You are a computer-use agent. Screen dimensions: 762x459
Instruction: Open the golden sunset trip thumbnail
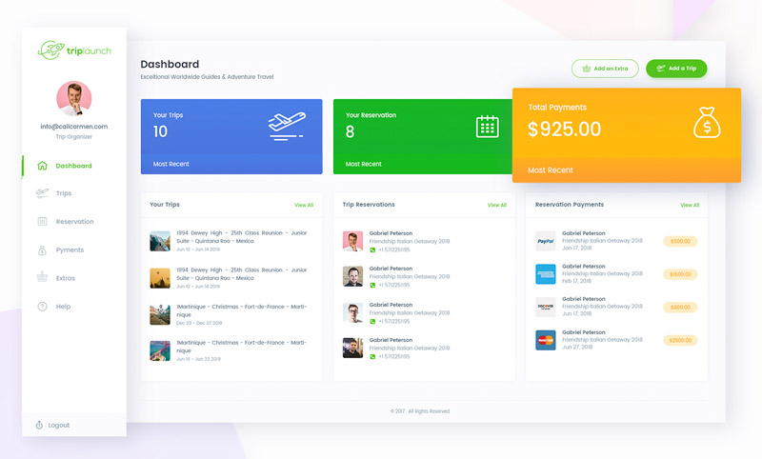pyautogui.click(x=160, y=278)
